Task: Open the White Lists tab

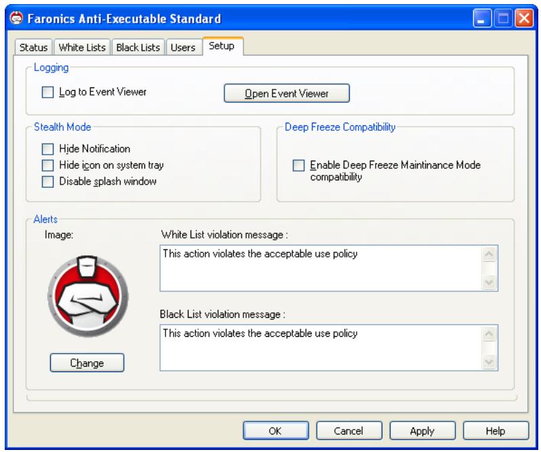Action: [x=82, y=47]
